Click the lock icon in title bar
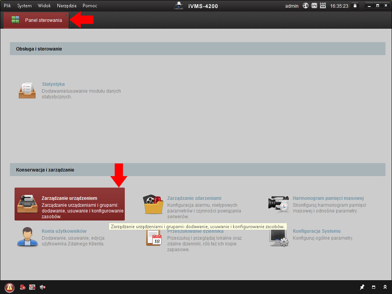392x294 pixels. point(355,6)
